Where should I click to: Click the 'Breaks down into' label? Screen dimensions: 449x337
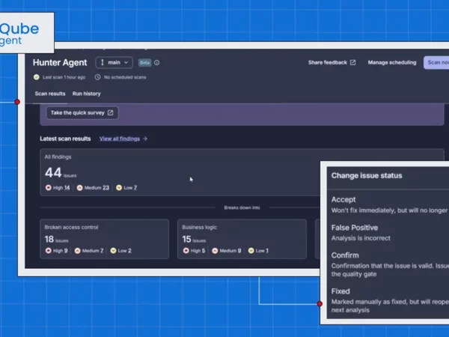(242, 207)
